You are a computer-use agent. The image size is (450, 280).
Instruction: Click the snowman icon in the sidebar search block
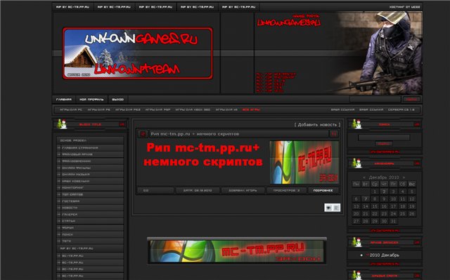tap(356, 124)
